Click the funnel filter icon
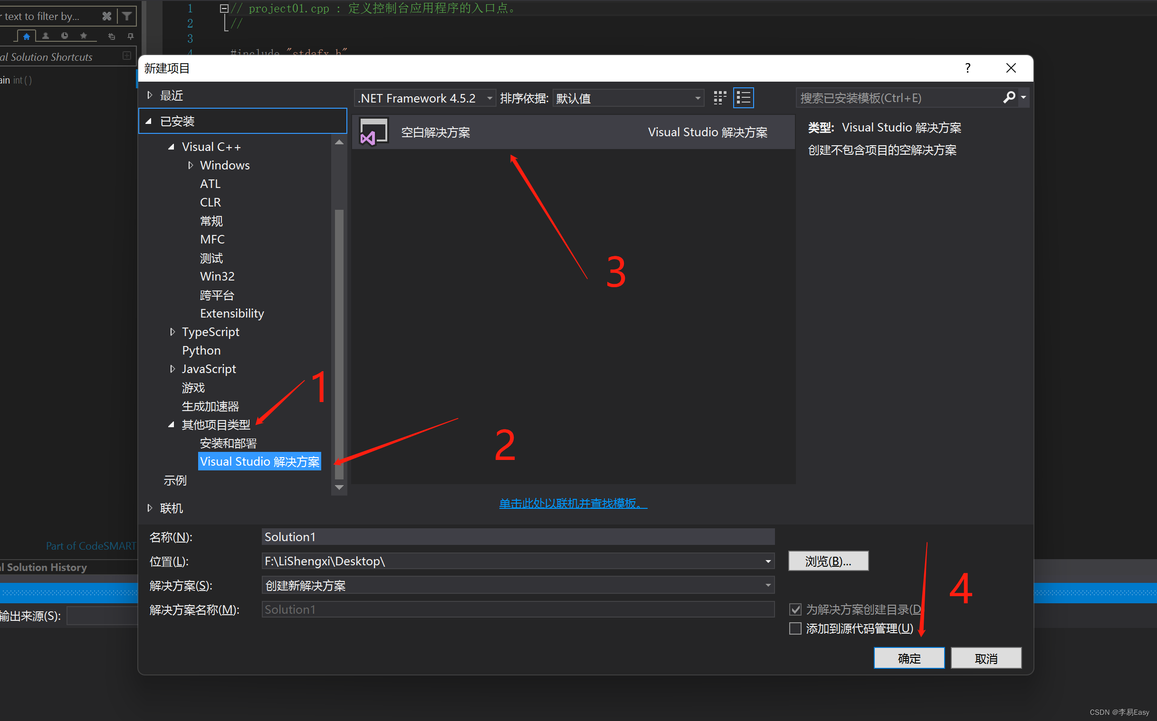 point(126,16)
